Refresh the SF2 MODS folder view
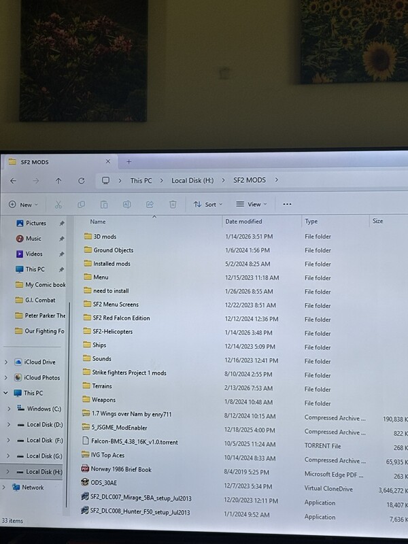Image resolution: width=408 pixels, height=544 pixels. click(81, 181)
